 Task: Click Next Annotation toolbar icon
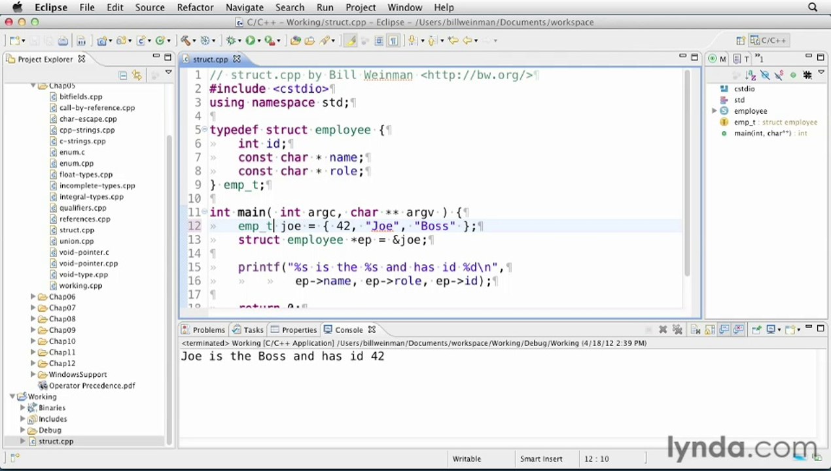click(x=412, y=41)
